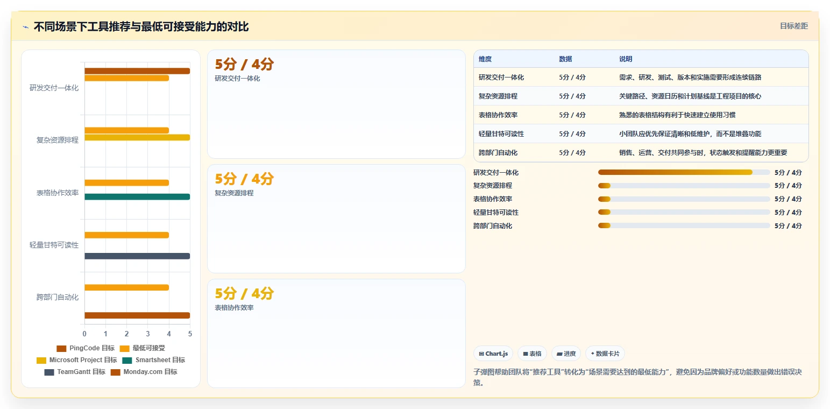Click the footer note starting 子弹图帮助团队
The width and height of the screenshot is (830, 409).
[637, 377]
